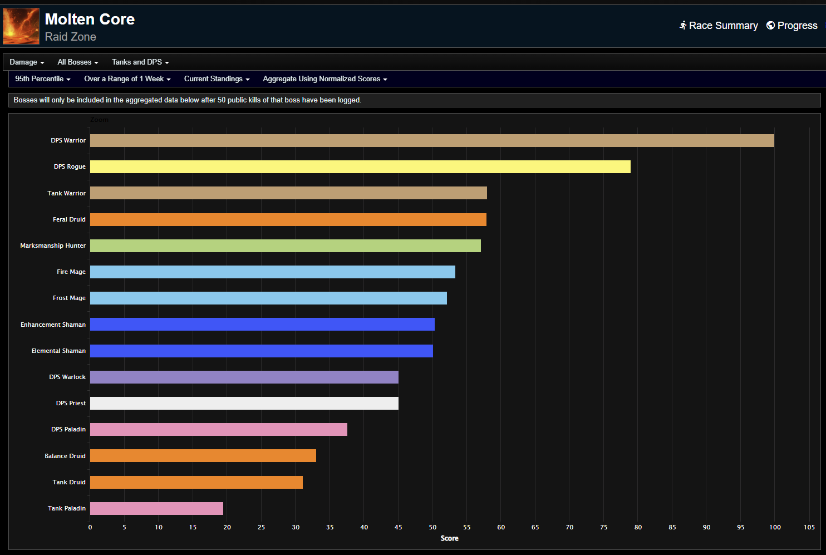The image size is (826, 555).
Task: Click the Zoom control above the chart
Action: [x=100, y=119]
